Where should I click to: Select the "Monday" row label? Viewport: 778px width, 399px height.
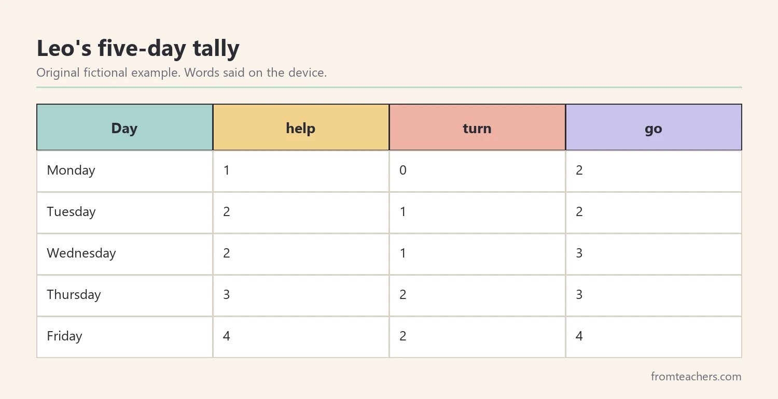(71, 170)
